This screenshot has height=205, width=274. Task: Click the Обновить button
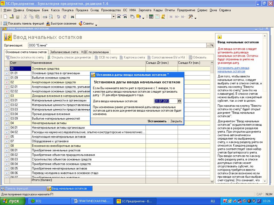pos(198,57)
